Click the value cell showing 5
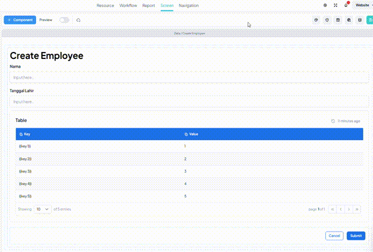The width and height of the screenshot is (373, 252). tap(272, 196)
